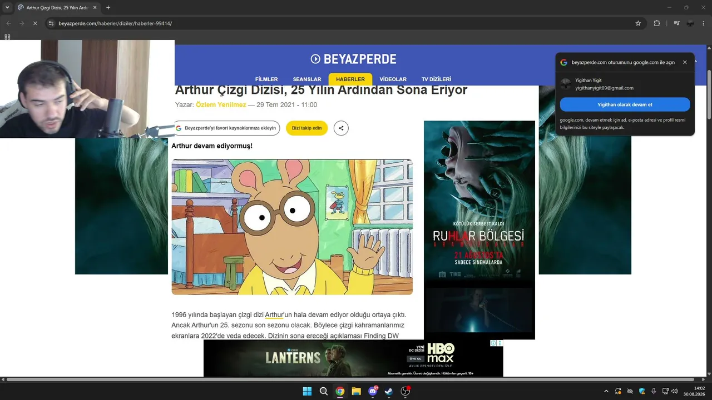Bookmark this page with the star icon
This screenshot has height=400, width=712.
[x=638, y=23]
